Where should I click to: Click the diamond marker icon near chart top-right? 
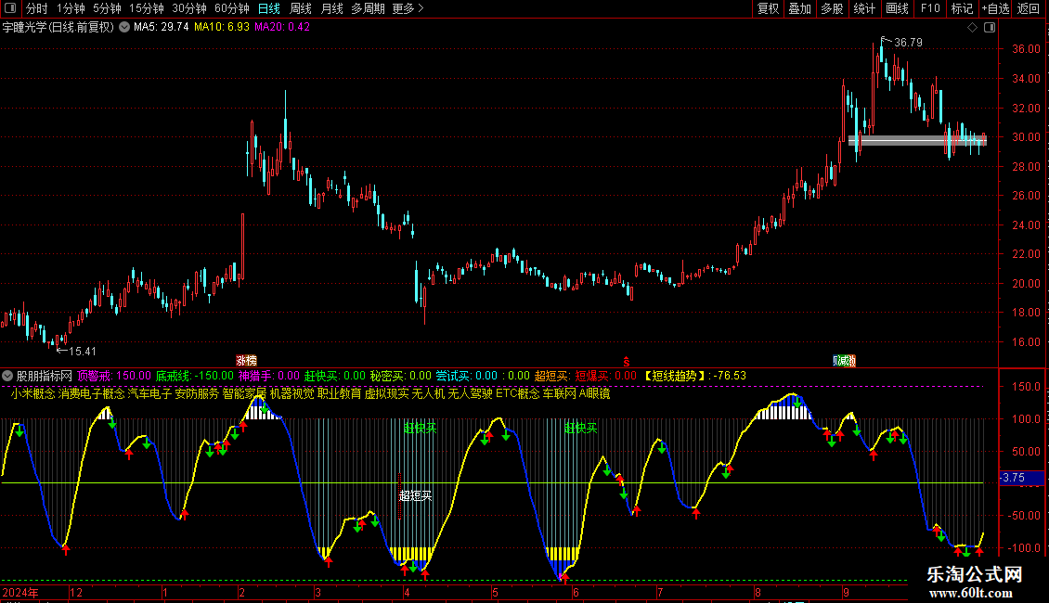pos(972,27)
